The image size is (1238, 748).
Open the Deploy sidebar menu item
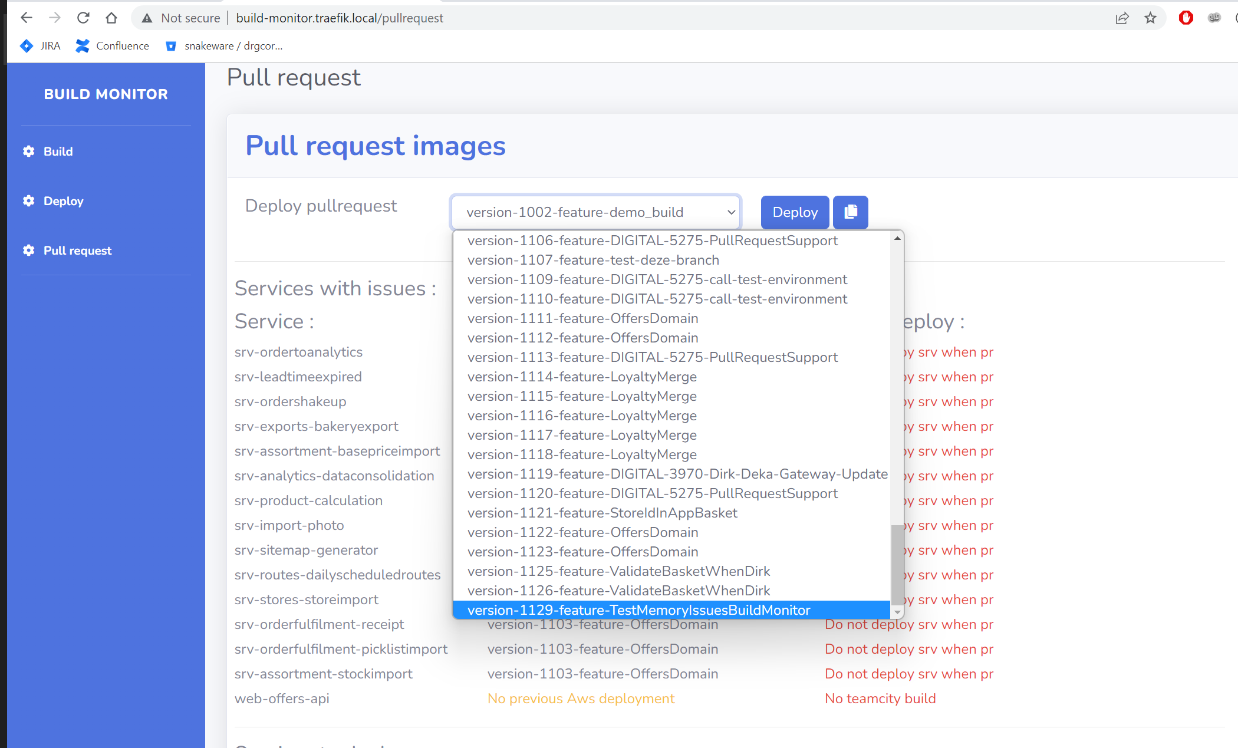tap(63, 200)
